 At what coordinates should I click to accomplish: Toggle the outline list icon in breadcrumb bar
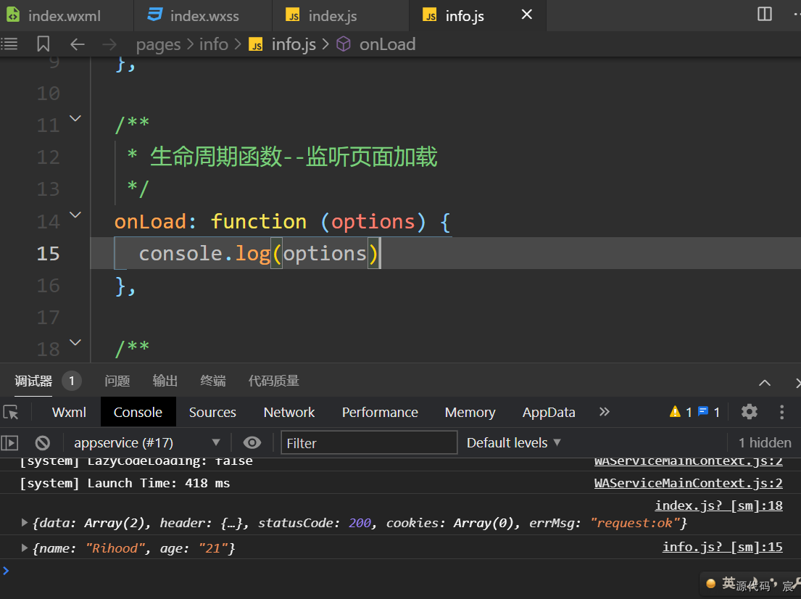coord(9,44)
